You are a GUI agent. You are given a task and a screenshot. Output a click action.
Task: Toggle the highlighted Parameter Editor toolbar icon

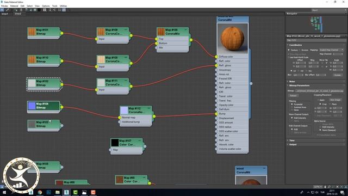64,10
